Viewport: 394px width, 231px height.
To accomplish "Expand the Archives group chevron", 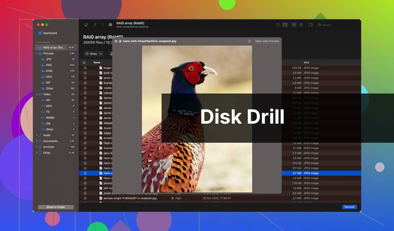I will (x=37, y=147).
